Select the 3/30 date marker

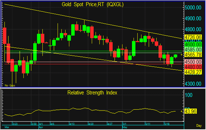(x=34, y=124)
